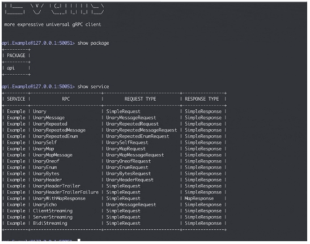Click the 'UnaryOneofRequest' request type
Screen dimensions: 310x244
pos(128,161)
